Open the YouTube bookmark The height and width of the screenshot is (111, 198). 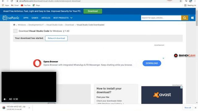click(26, 5)
